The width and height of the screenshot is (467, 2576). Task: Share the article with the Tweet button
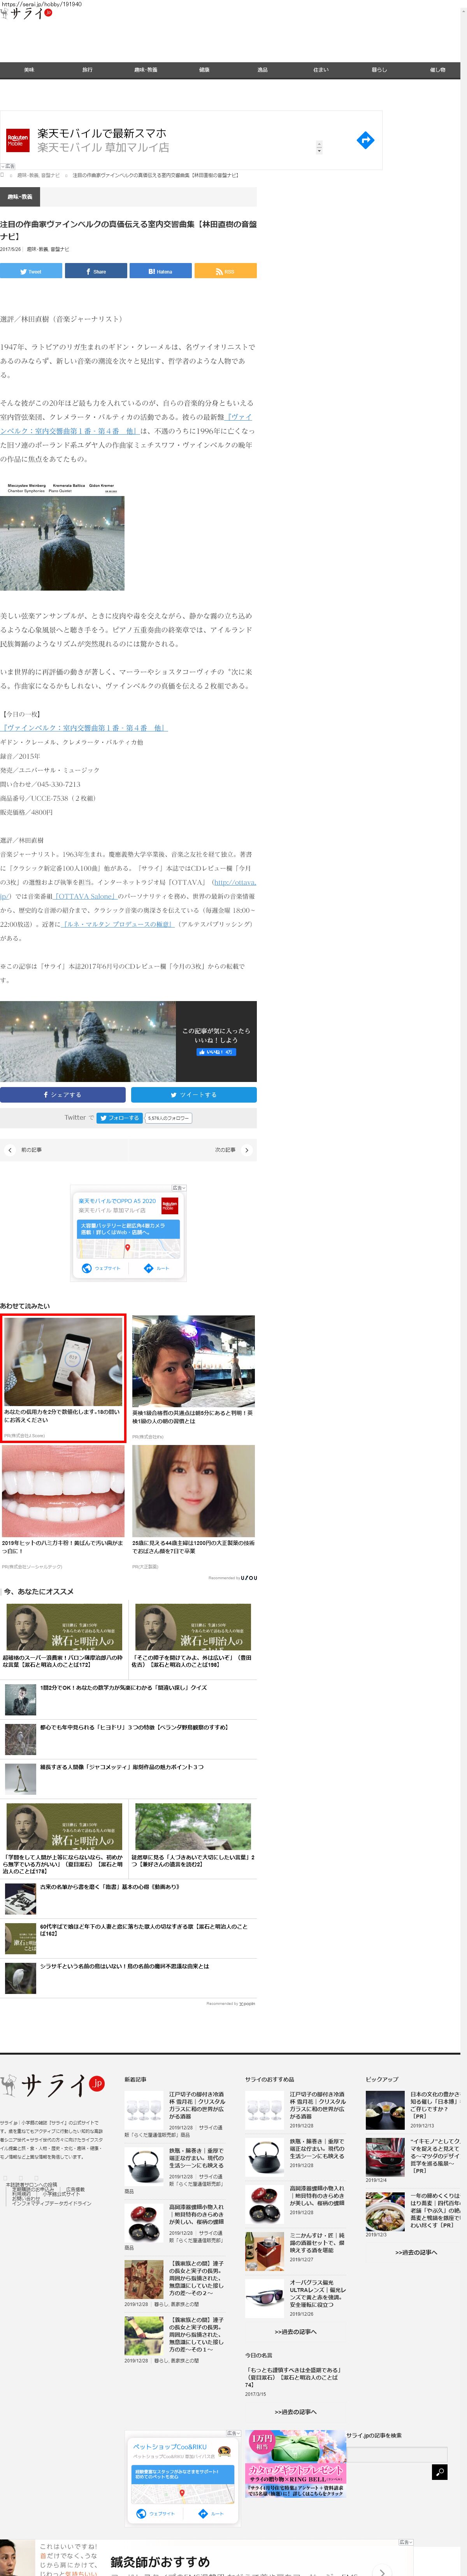(31, 271)
